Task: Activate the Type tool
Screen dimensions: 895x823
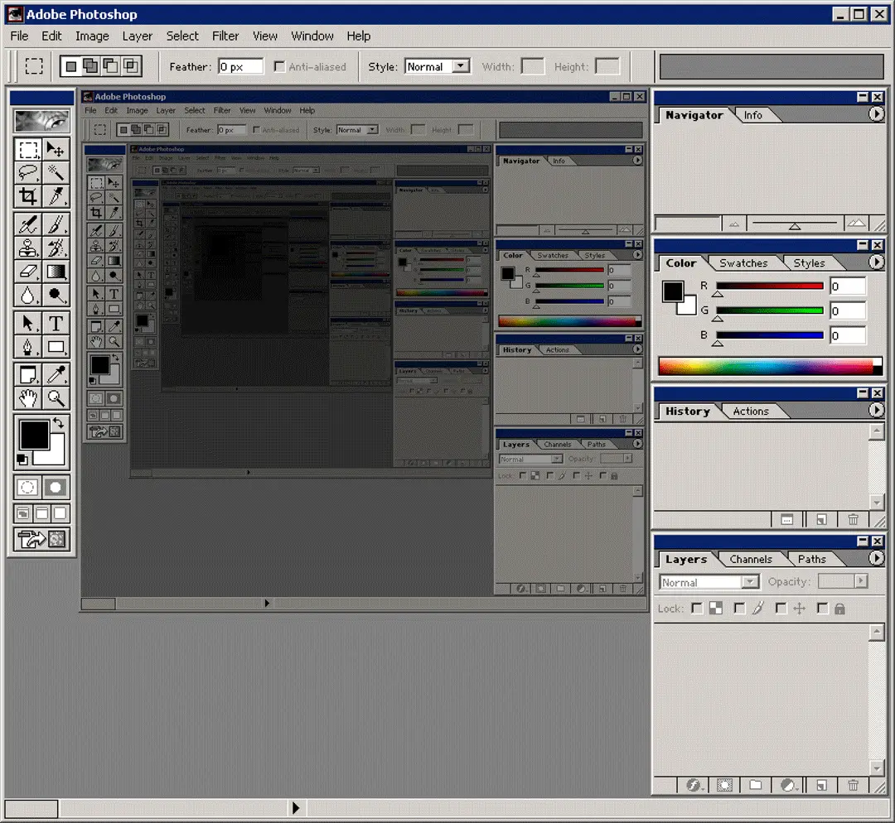Action: point(56,324)
